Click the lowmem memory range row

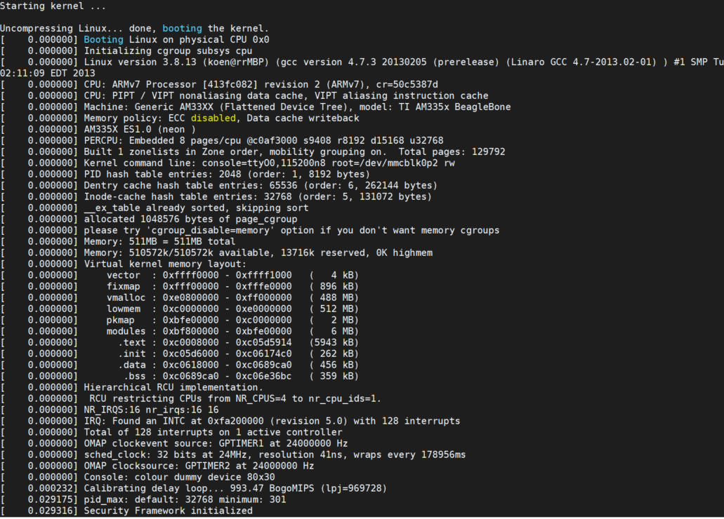232,309
